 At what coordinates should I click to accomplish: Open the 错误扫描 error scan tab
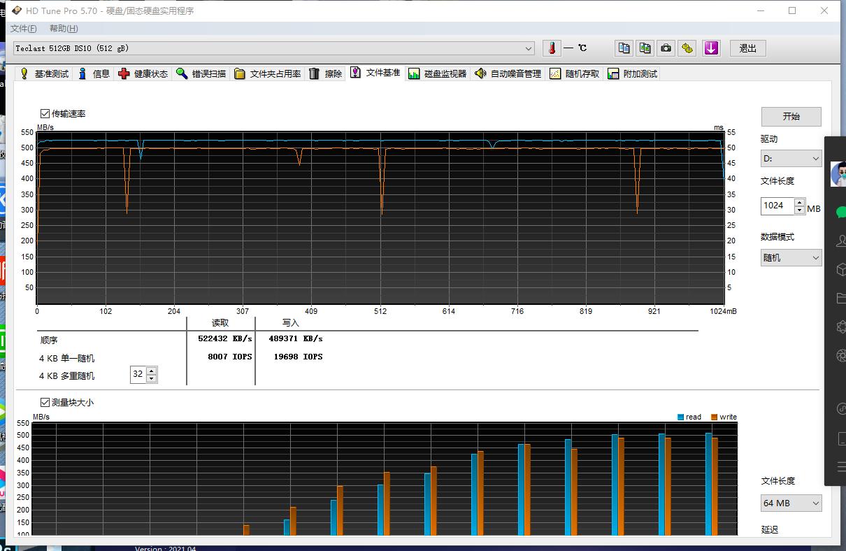point(201,73)
